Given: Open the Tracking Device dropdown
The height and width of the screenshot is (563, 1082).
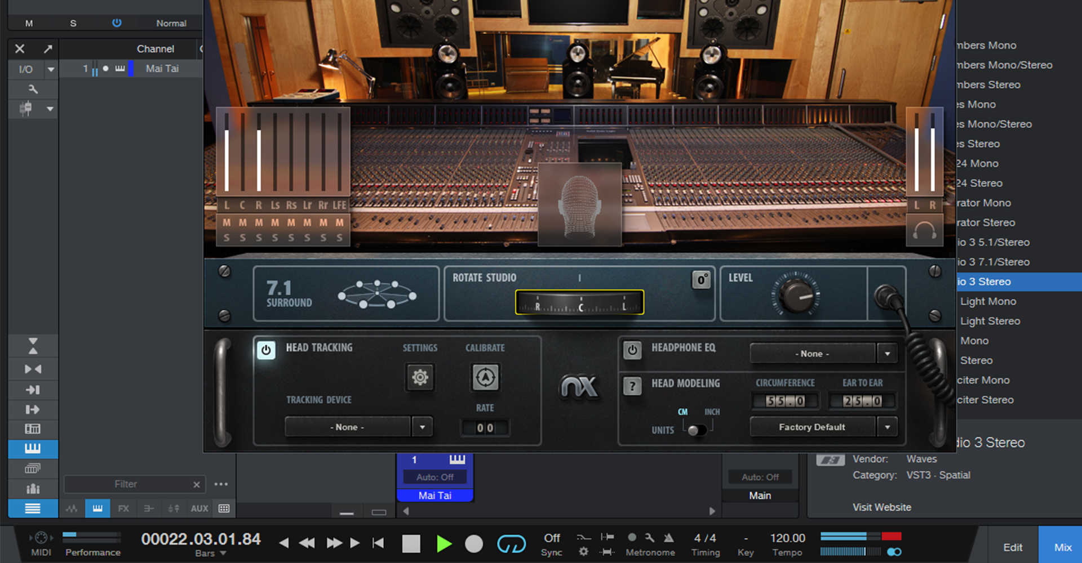Looking at the screenshot, I should pos(422,427).
